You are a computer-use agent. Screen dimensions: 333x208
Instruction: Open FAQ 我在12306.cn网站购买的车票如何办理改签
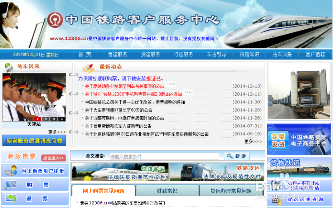pos(123,203)
